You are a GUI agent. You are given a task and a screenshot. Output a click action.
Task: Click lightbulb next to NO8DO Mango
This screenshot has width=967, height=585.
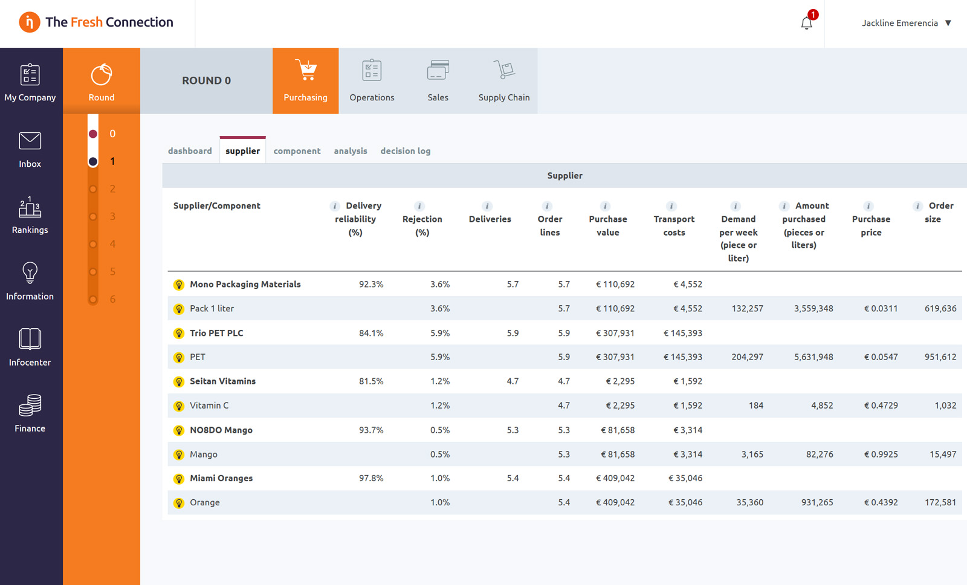[179, 430]
